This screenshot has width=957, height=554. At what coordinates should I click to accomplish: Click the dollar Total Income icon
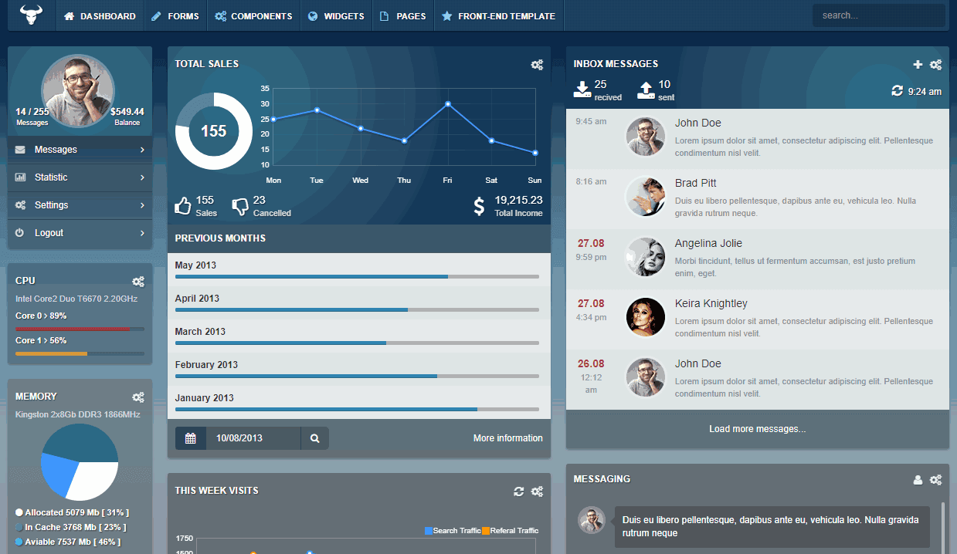pyautogui.click(x=479, y=206)
